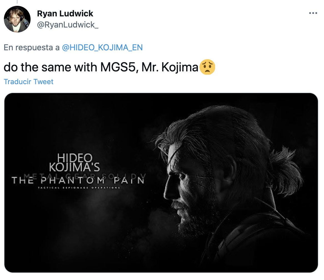Click the "En respuesta a" label
The height and width of the screenshot is (280, 324).
pyautogui.click(x=32, y=47)
